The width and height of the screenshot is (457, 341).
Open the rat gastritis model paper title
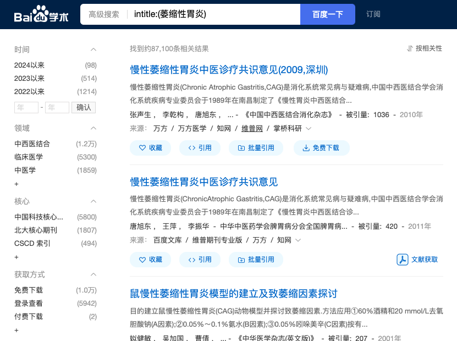tap(233, 294)
